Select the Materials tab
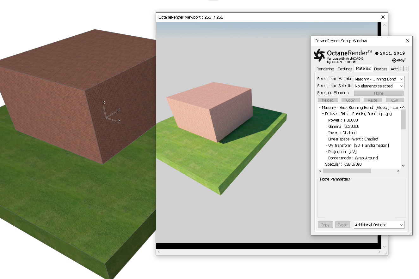The image size is (419, 279). coord(363,68)
